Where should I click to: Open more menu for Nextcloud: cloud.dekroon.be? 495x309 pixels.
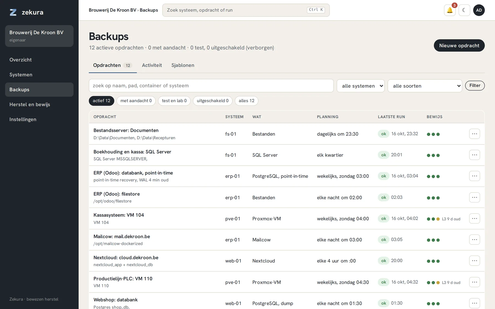coord(474,261)
